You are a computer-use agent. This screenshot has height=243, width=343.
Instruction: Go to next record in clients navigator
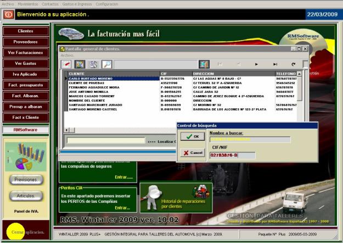click(256, 64)
